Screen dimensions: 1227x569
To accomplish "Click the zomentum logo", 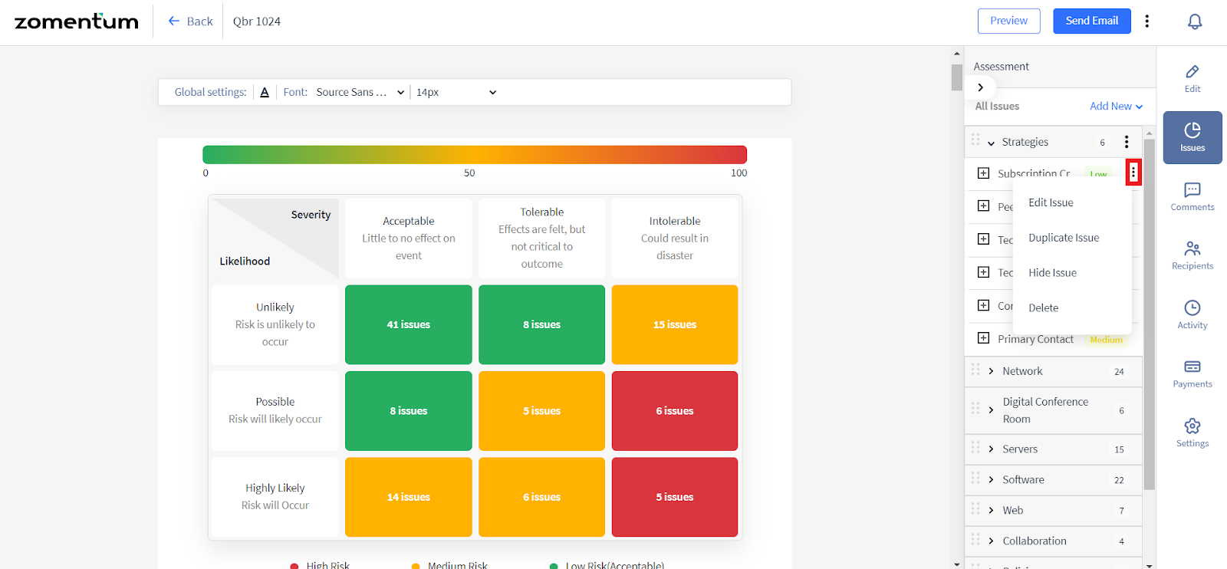I will [x=77, y=21].
